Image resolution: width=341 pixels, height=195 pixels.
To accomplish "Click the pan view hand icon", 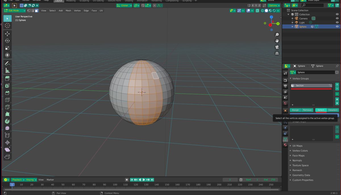I will tap(277, 41).
